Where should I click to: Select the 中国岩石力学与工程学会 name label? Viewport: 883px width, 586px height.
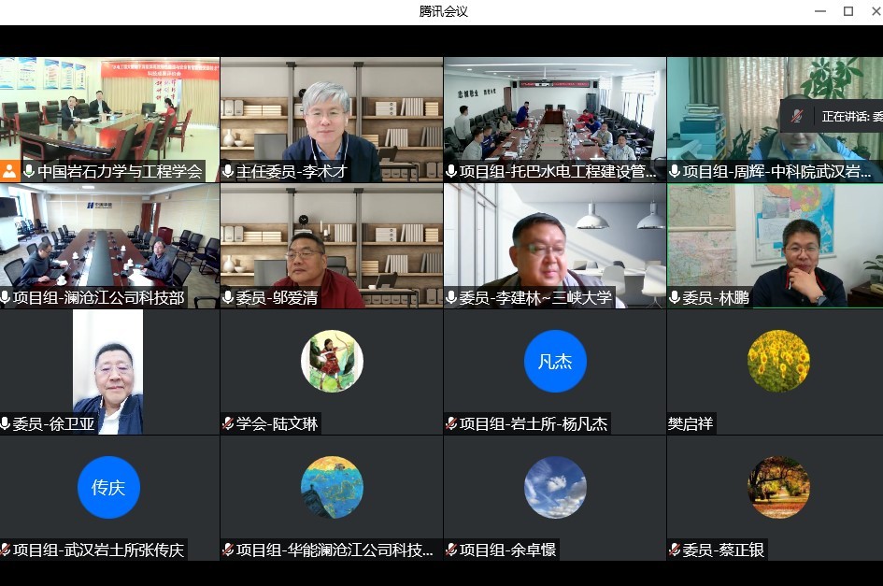120,172
